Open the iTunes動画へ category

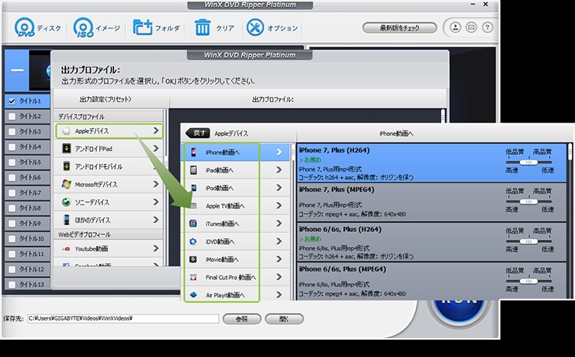[236, 223]
